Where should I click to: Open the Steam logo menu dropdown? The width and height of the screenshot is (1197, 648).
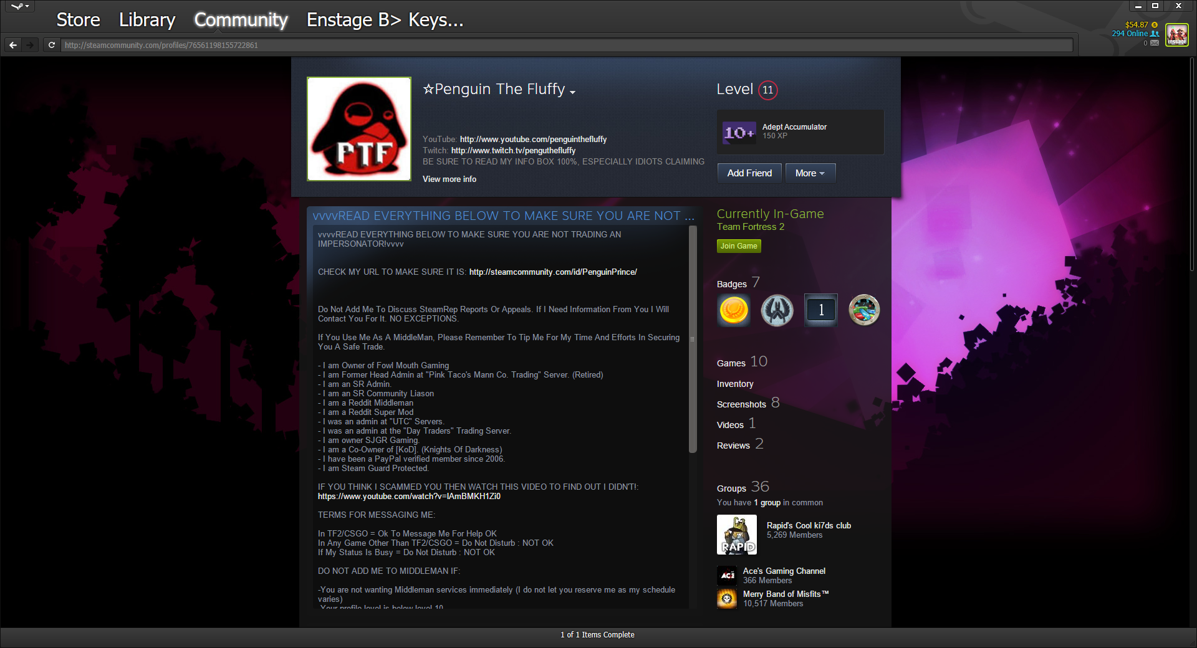point(20,7)
